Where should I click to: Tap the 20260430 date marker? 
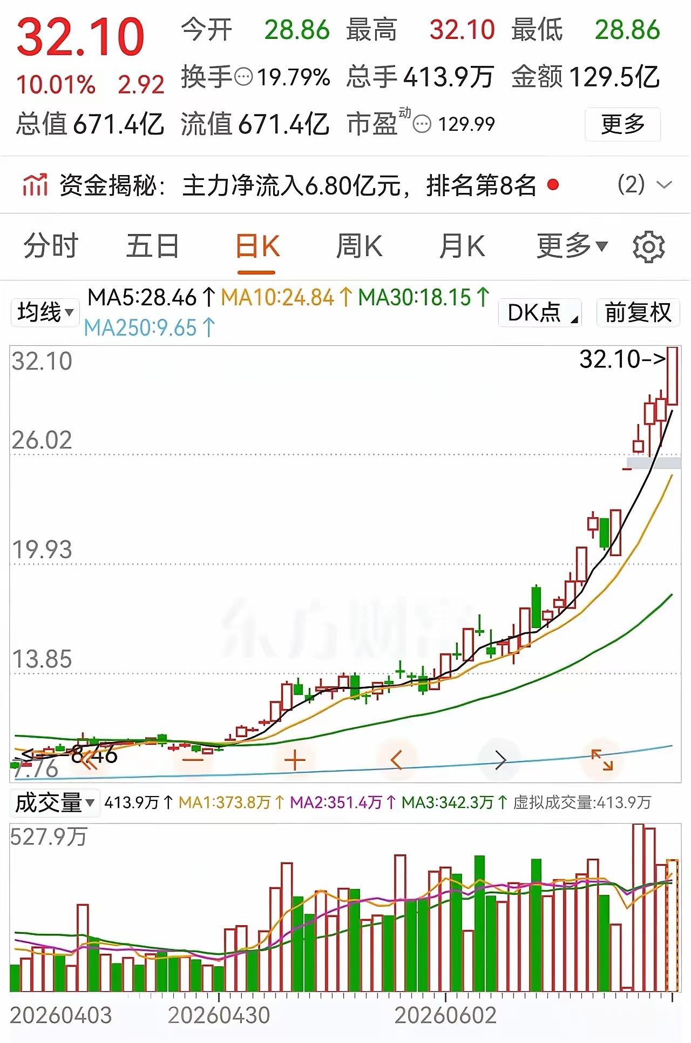[219, 1016]
